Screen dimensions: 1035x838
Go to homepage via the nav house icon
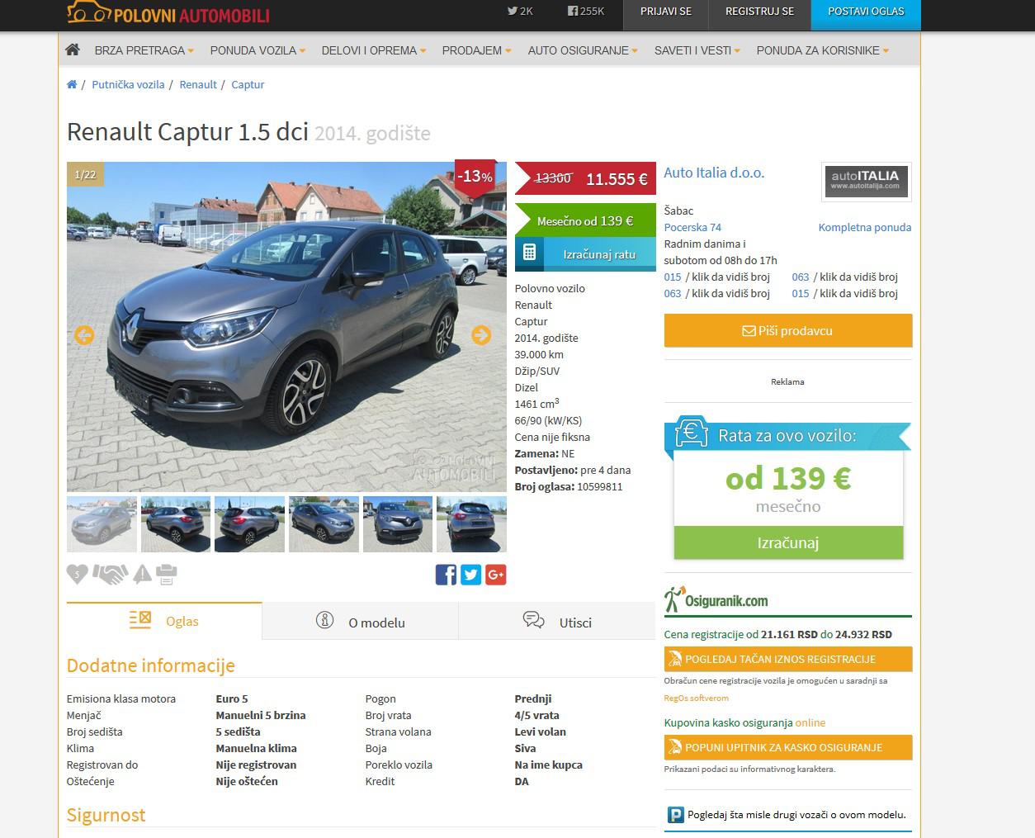point(73,50)
